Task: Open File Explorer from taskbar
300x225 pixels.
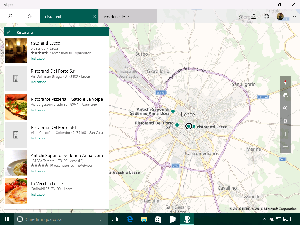Action: (144, 219)
